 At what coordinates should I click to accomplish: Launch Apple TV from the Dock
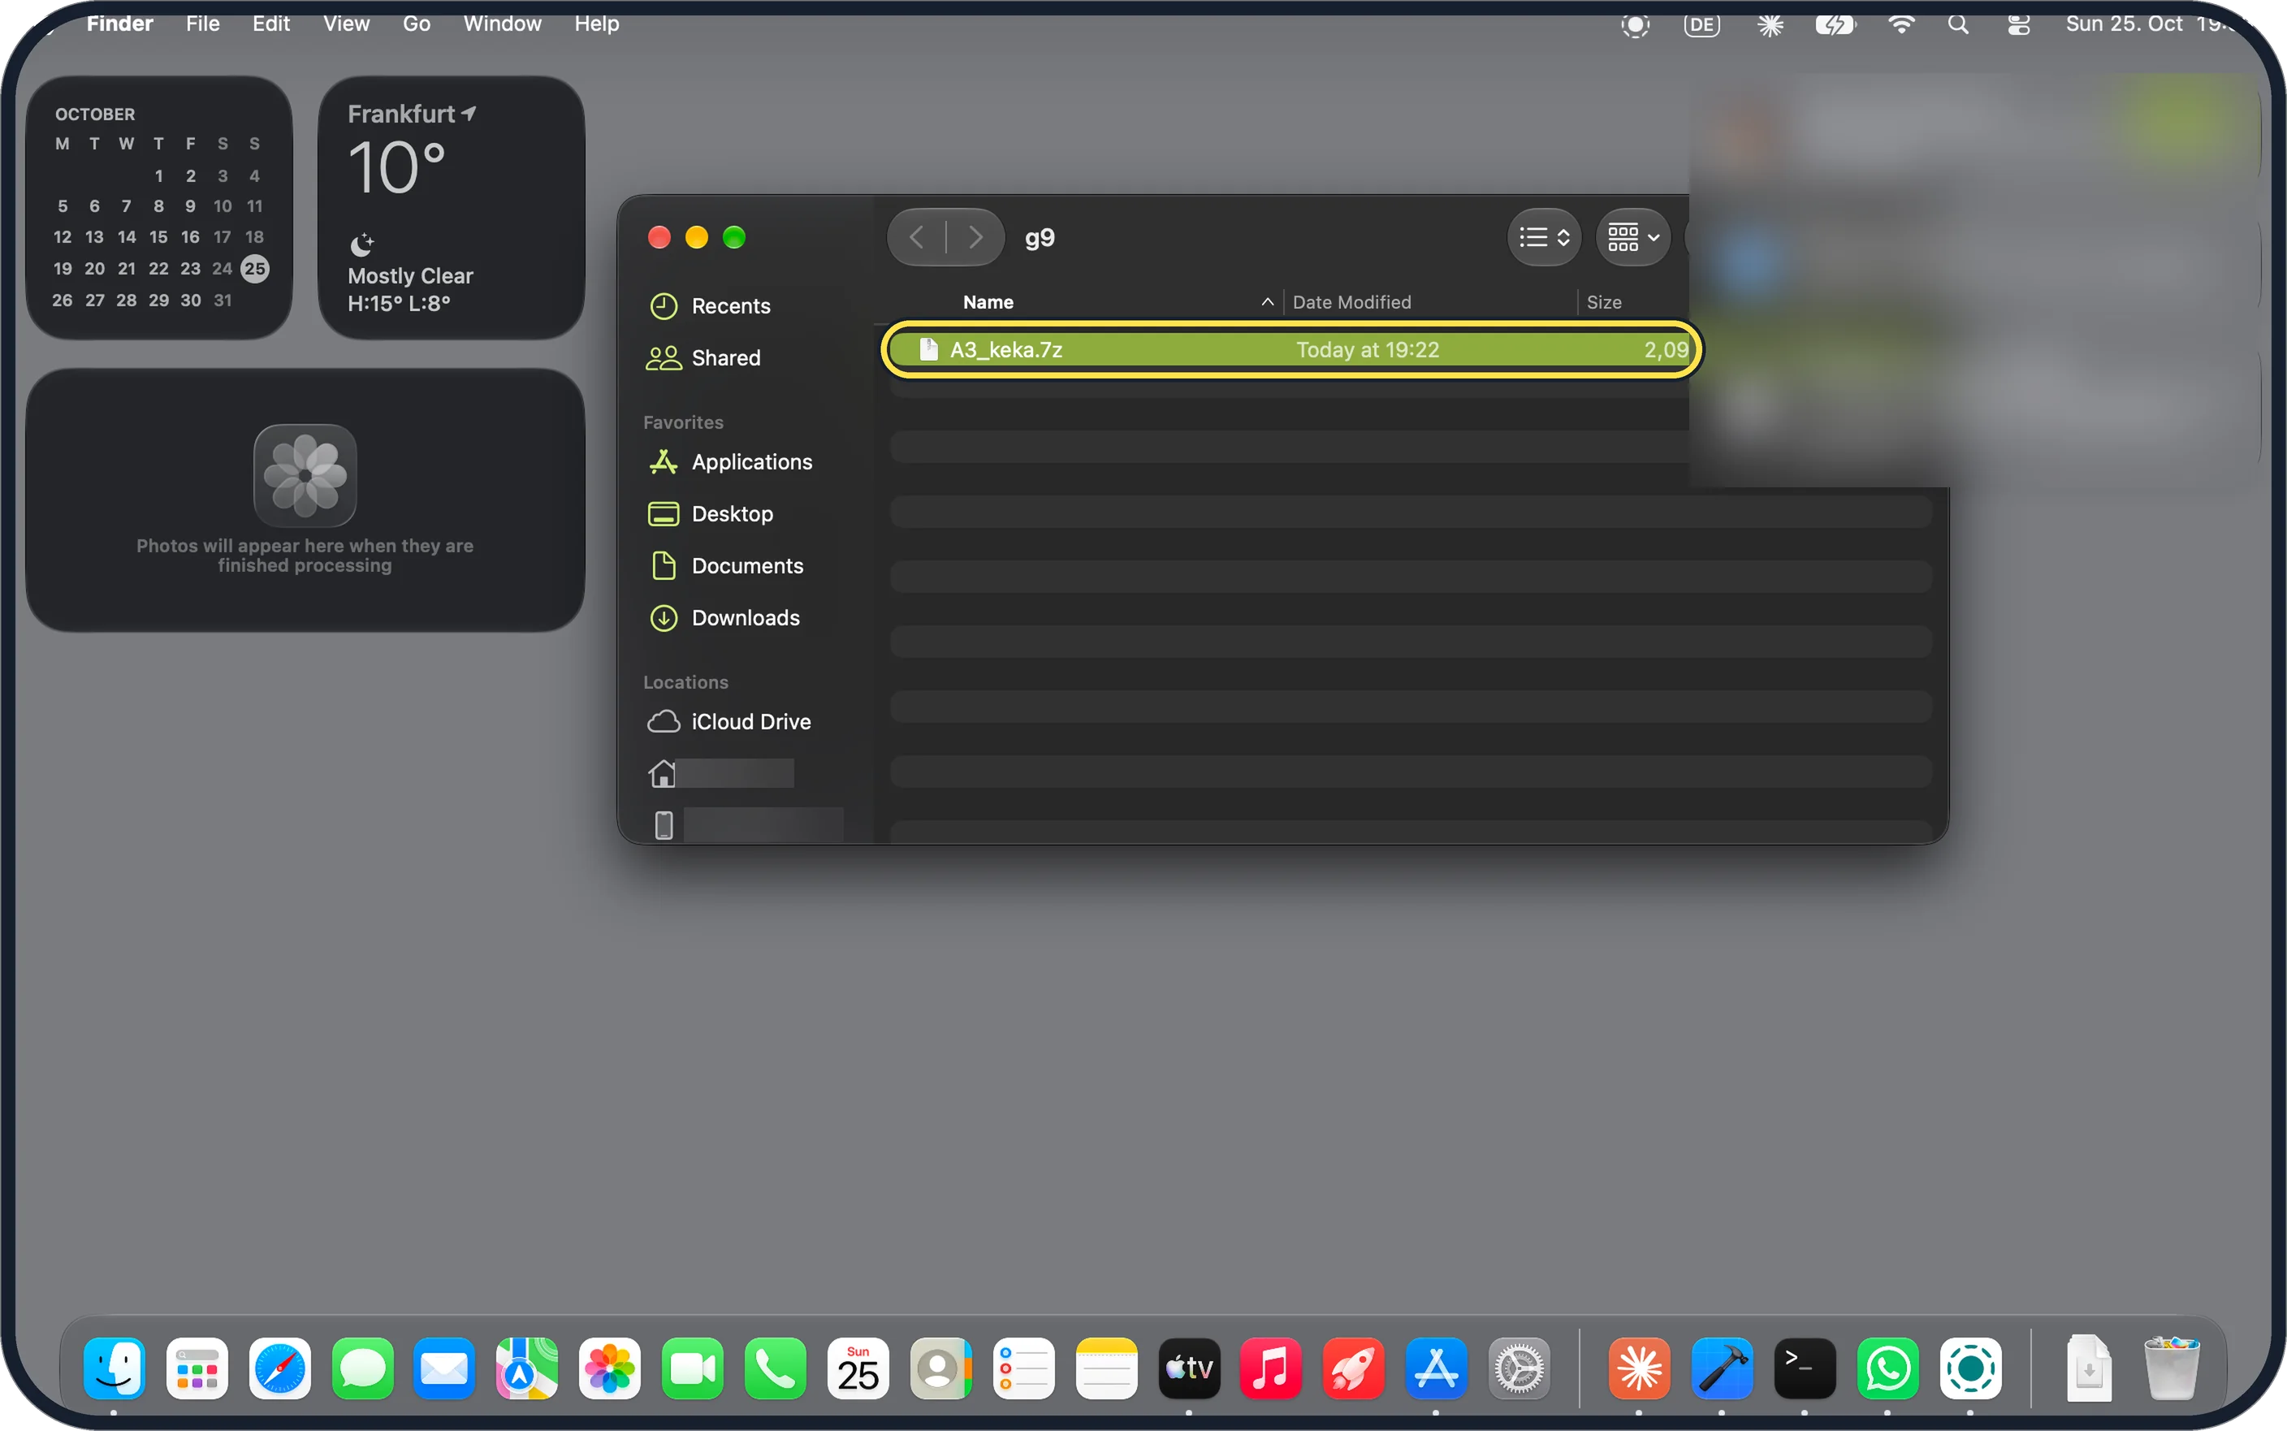(x=1190, y=1368)
